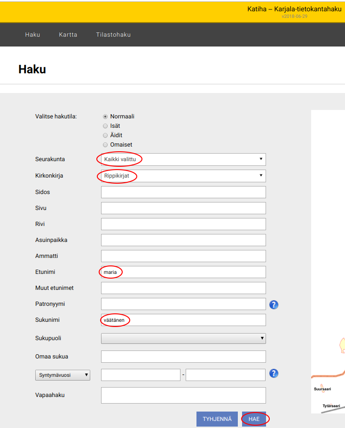Click into the Asuinpaikka text field
This screenshot has height=428, width=345.
pyautogui.click(x=183, y=240)
